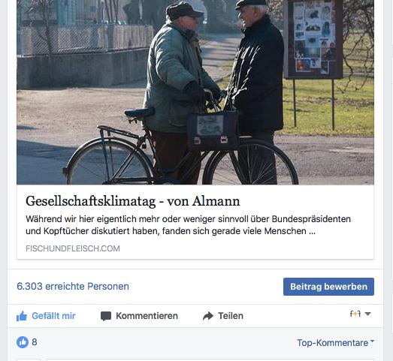Click the speech bubble Kommentieren icon

click(106, 316)
